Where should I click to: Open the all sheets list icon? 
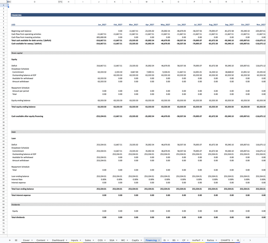click(x=16, y=240)
